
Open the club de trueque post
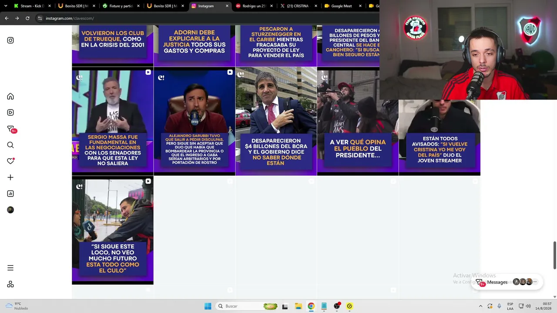tap(113, 45)
